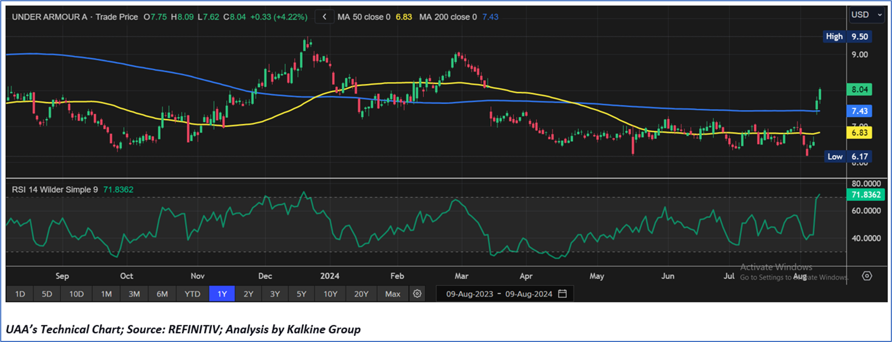Select the 1D time range
The image size is (892, 342).
coord(20,294)
